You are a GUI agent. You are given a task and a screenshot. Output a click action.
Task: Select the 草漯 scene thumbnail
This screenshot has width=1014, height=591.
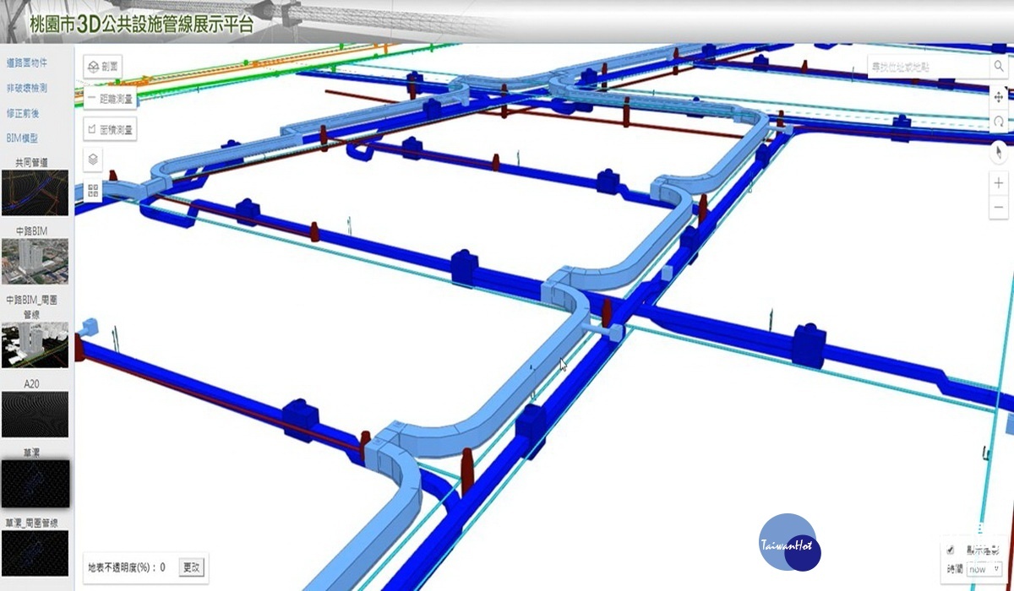(x=35, y=483)
